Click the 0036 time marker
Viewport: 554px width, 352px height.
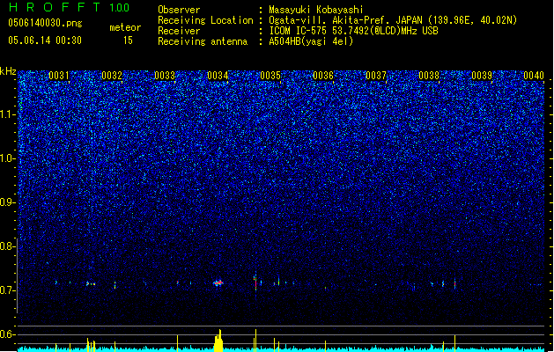[323, 76]
